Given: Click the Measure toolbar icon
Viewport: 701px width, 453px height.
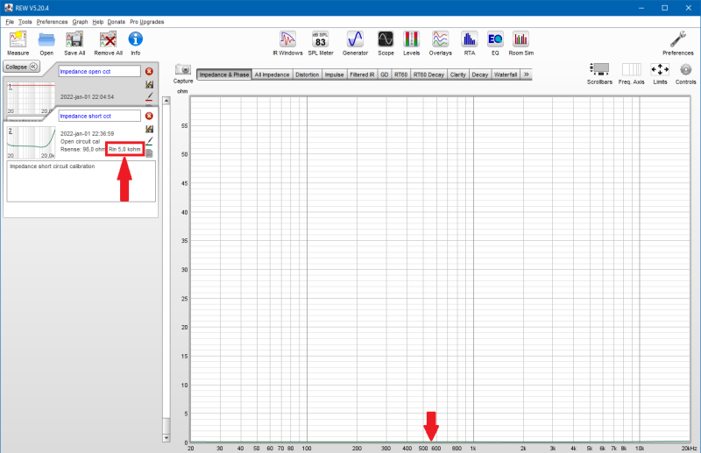Looking at the screenshot, I should (18, 44).
